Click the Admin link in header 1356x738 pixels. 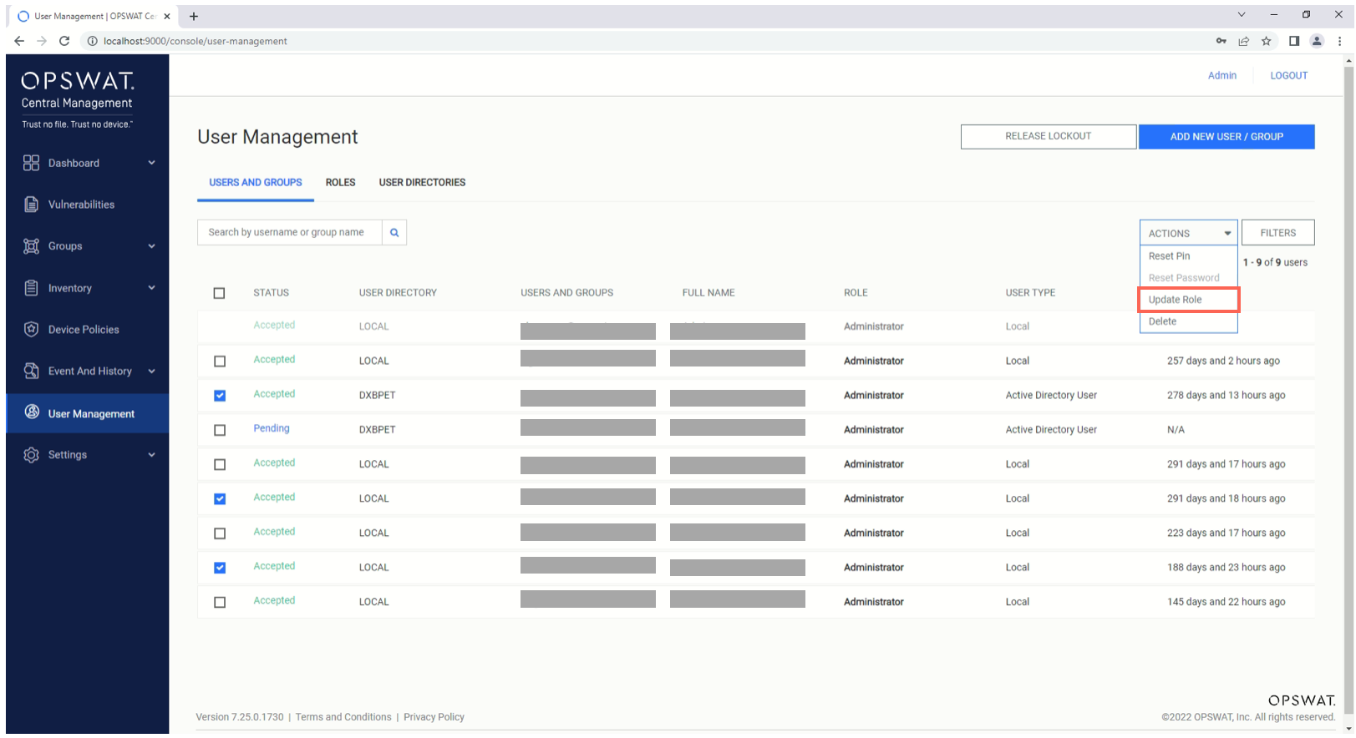(1221, 75)
